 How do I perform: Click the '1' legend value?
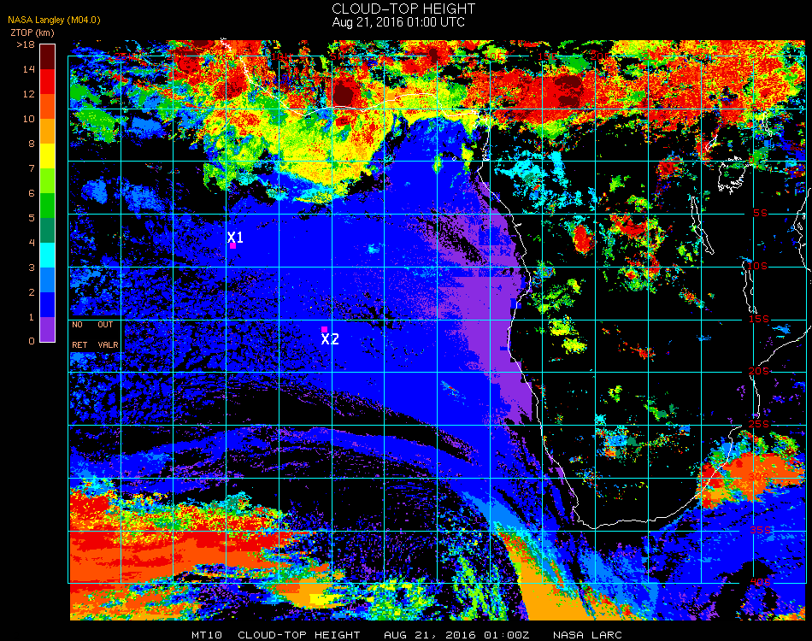[32, 317]
